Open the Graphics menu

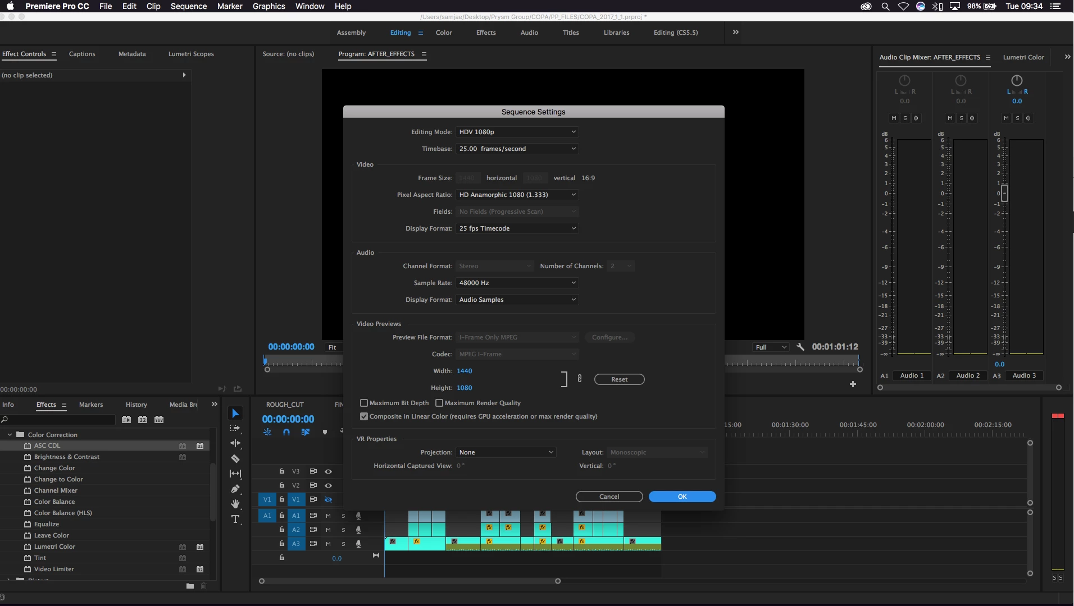(268, 6)
